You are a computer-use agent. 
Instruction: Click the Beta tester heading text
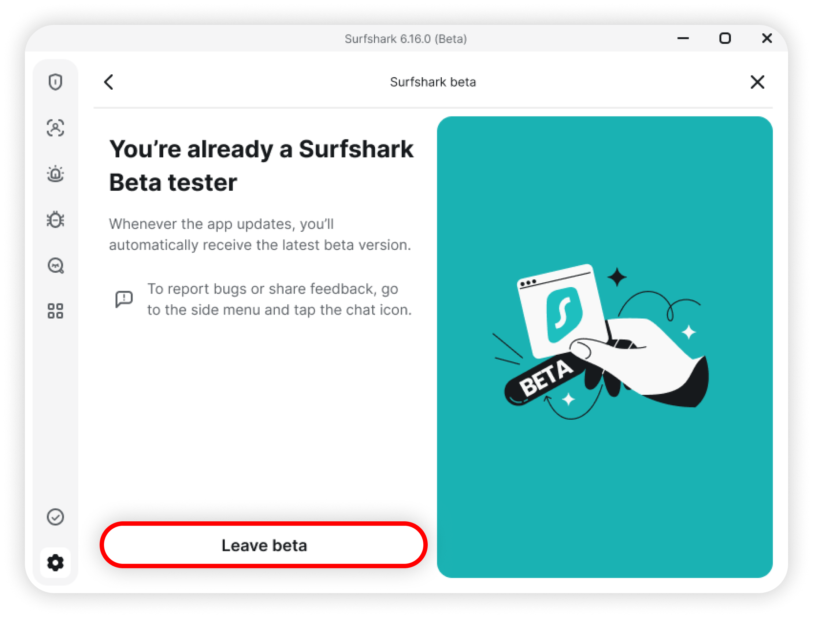pos(261,165)
